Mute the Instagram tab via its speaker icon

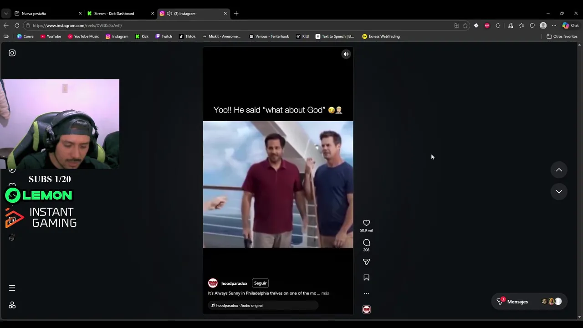pos(169,14)
